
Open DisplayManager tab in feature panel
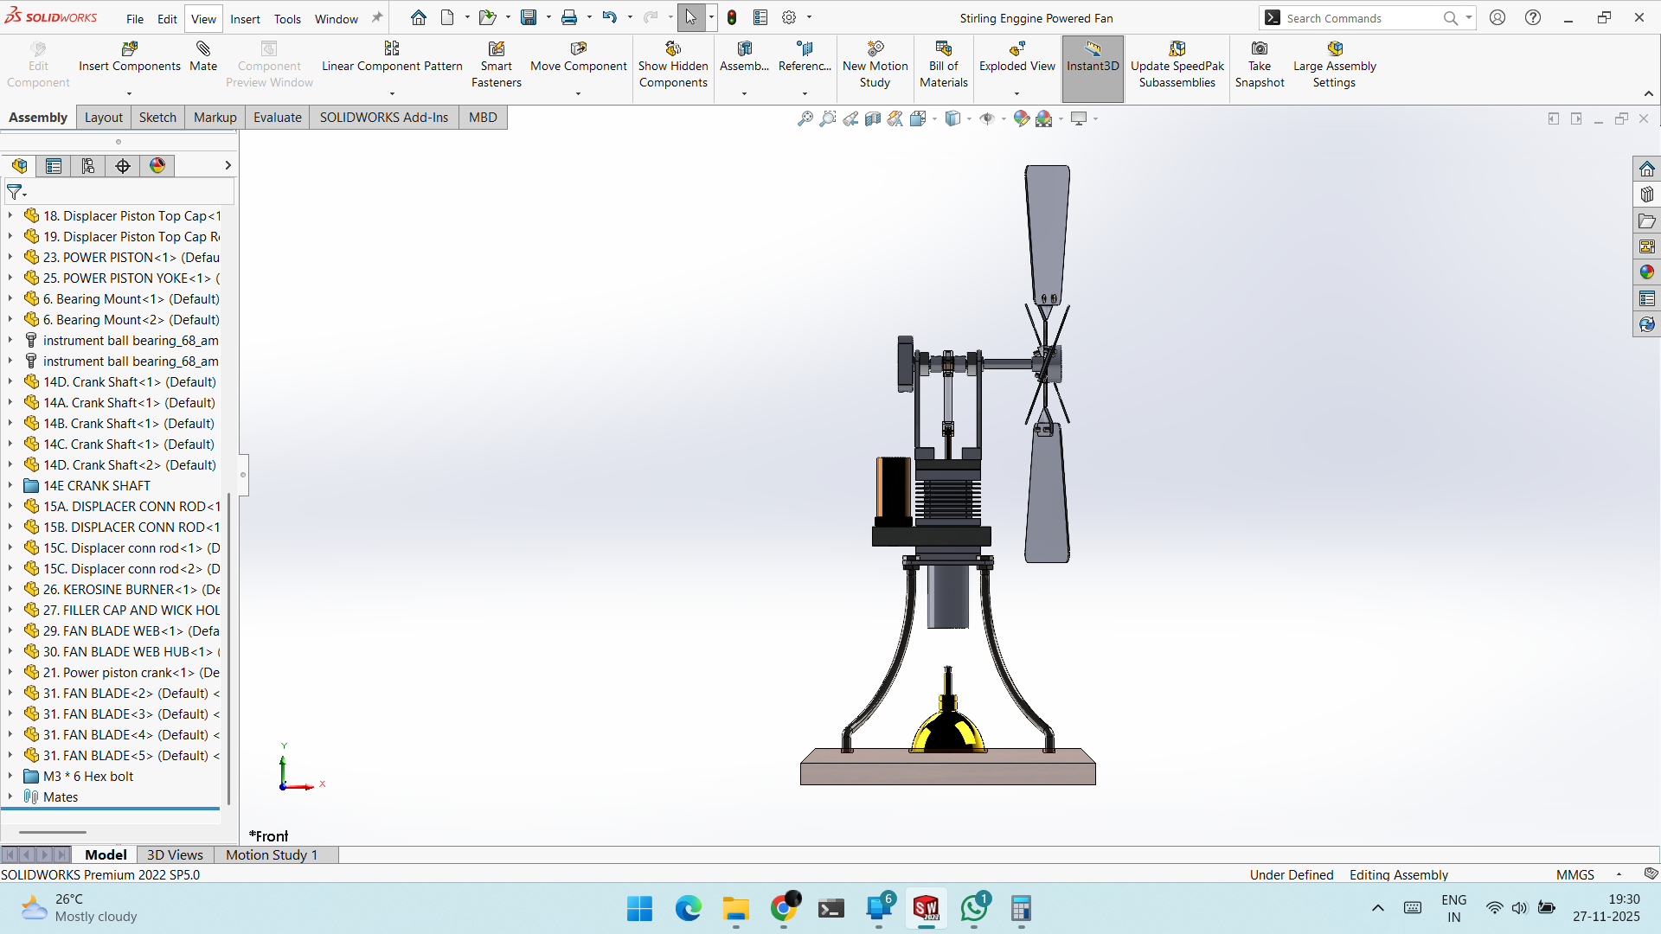[x=157, y=166]
